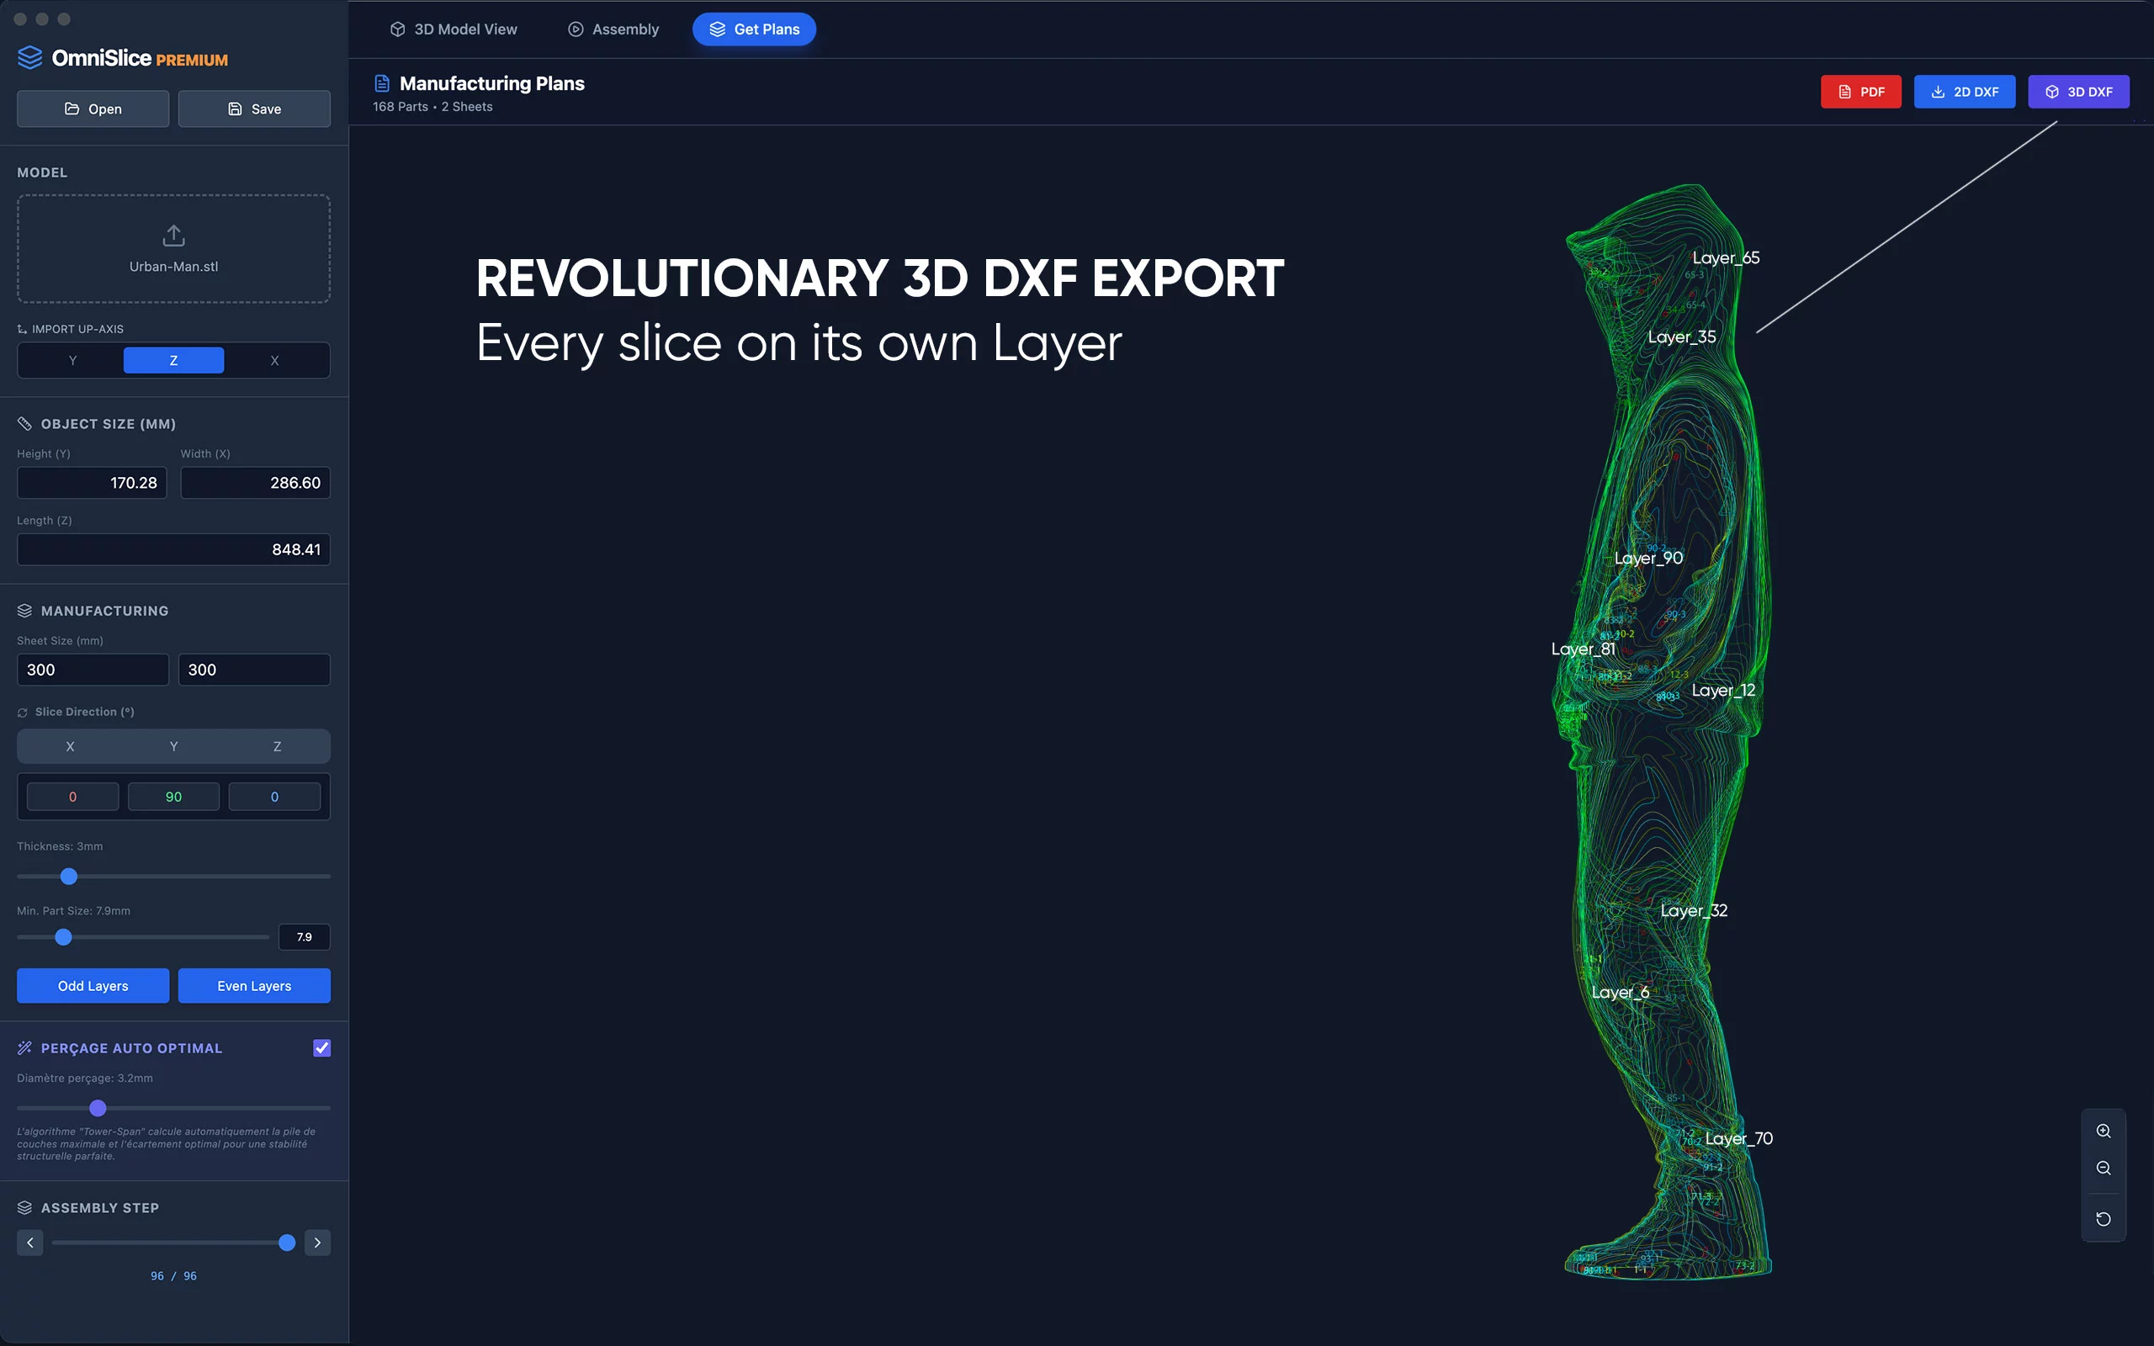
Task: Click the zoom out magnifier icon
Action: coord(2104,1168)
